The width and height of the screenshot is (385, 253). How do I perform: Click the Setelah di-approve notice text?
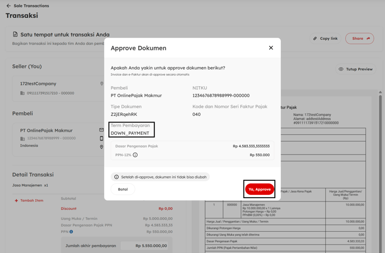click(164, 177)
